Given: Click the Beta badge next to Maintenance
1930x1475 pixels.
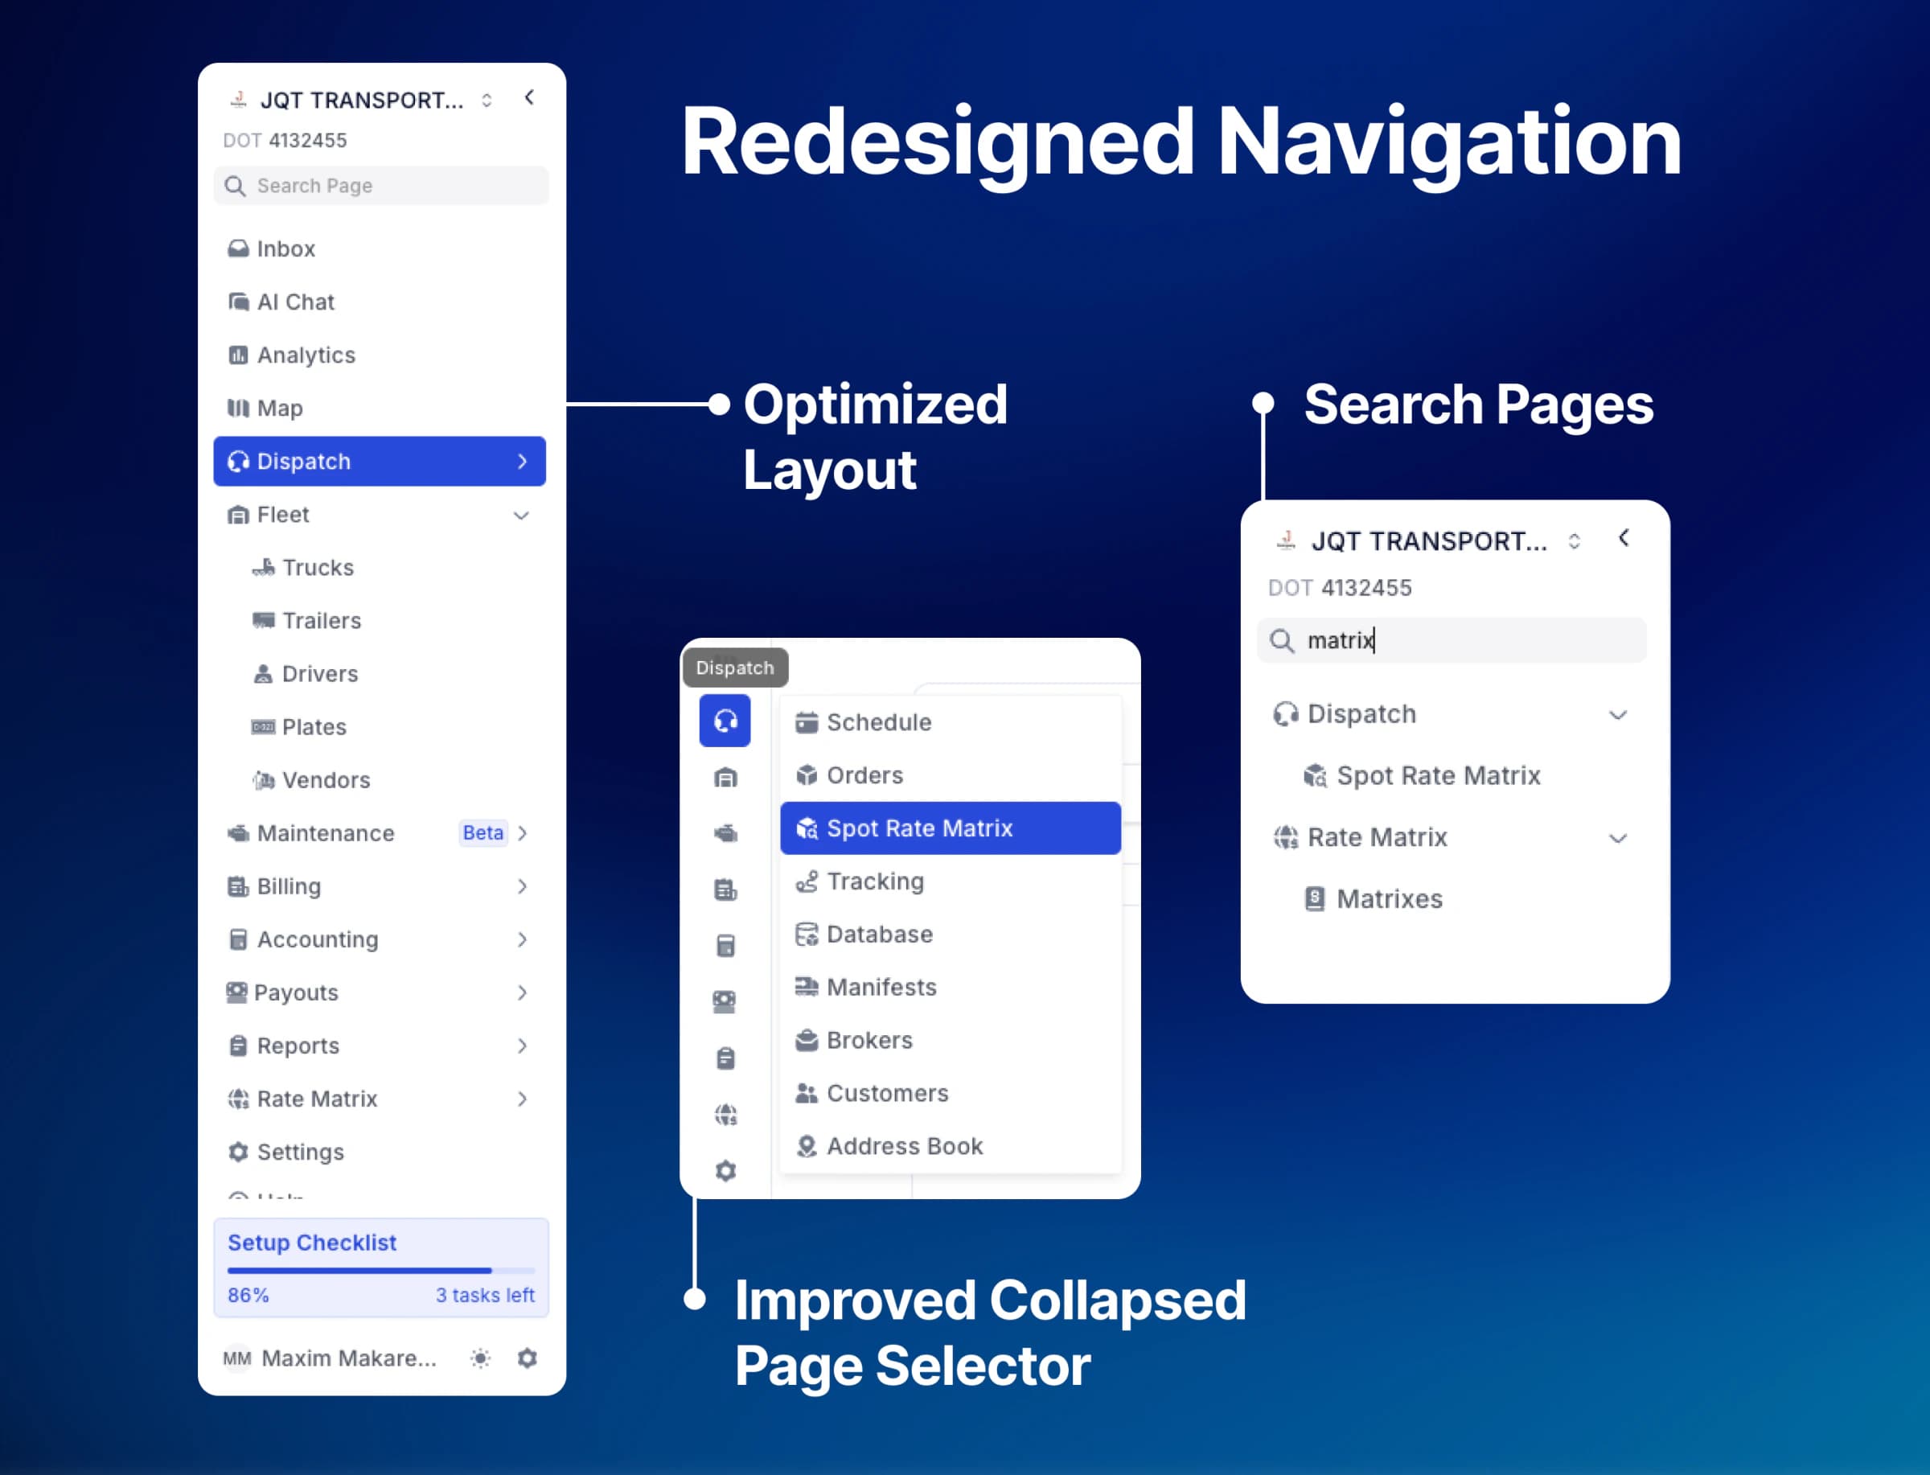Looking at the screenshot, I should tap(482, 833).
